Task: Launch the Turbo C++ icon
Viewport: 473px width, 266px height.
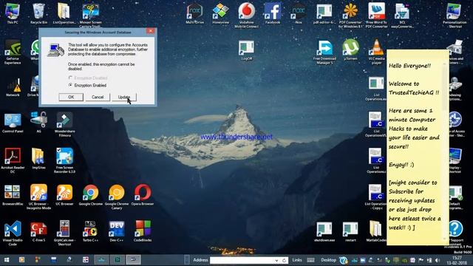Action: click(x=90, y=231)
